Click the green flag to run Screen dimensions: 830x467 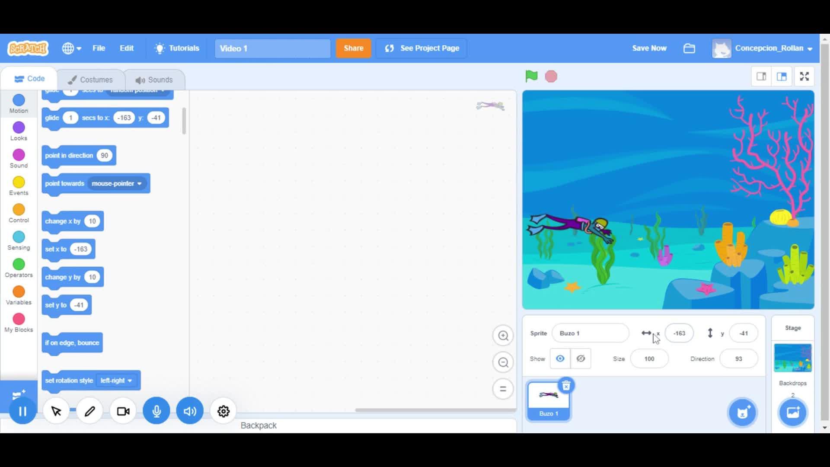pos(531,77)
